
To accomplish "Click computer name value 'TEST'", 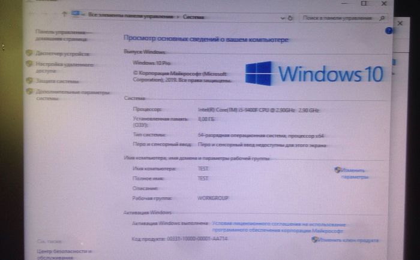I will click(x=203, y=169).
